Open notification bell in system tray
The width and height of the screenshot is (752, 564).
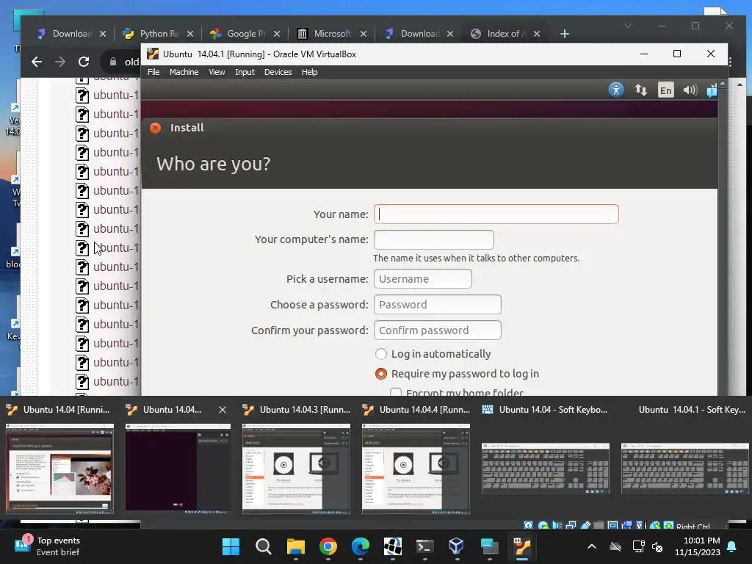[732, 546]
